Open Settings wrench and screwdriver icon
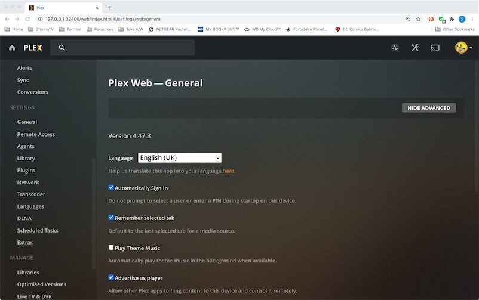This screenshot has width=479, height=300. click(415, 48)
